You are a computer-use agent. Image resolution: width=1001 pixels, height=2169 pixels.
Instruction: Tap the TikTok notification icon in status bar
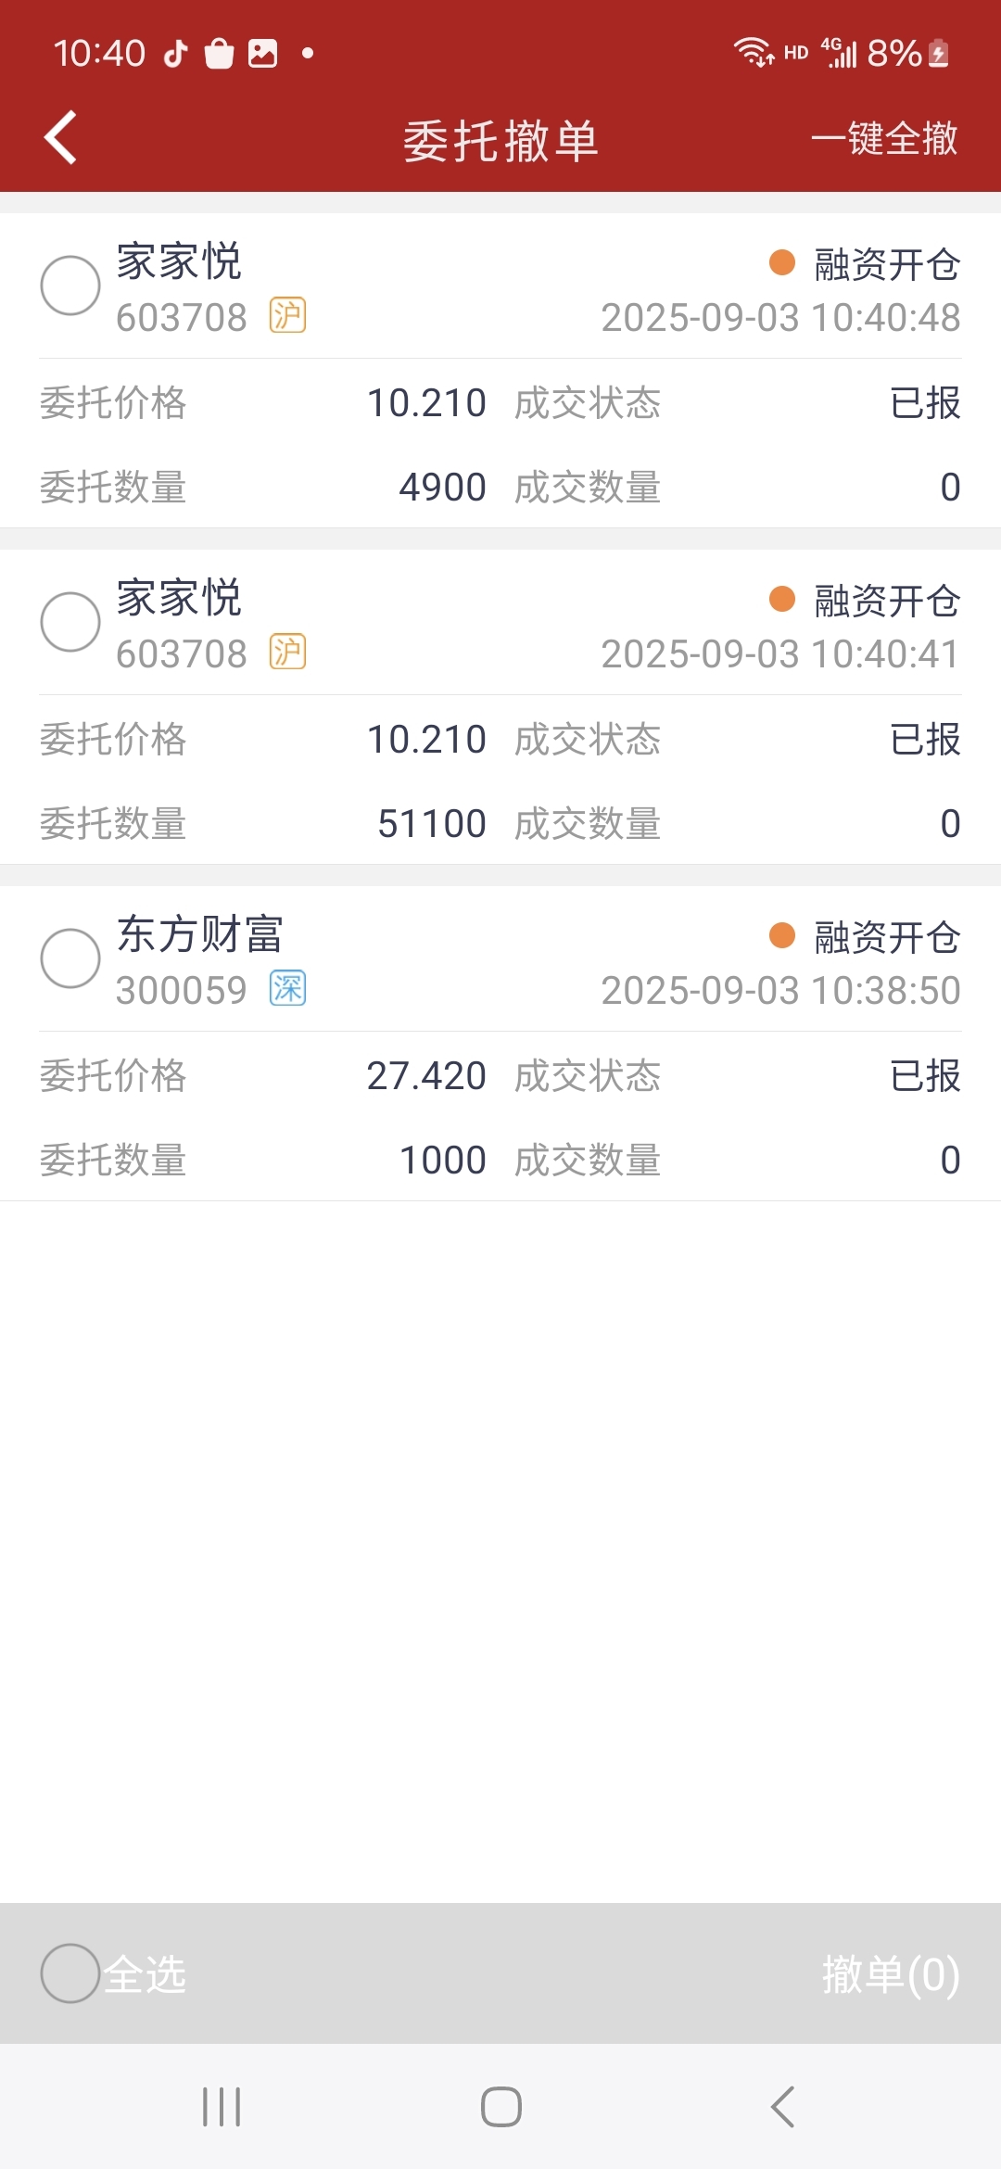(176, 54)
